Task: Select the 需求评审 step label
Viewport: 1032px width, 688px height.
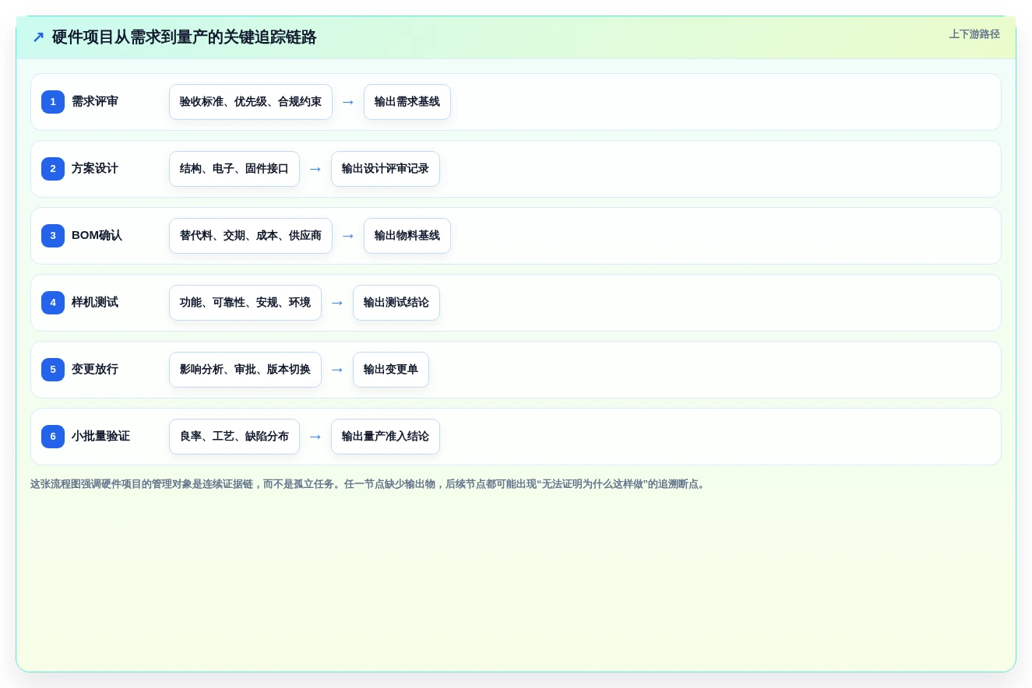Action: [95, 102]
